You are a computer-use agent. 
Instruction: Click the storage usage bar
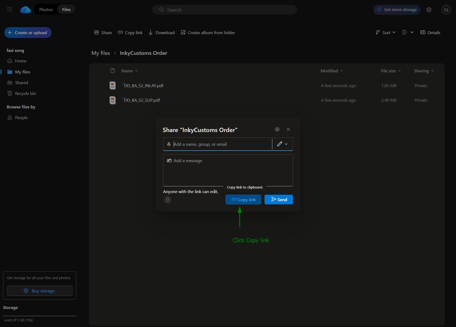(x=40, y=316)
